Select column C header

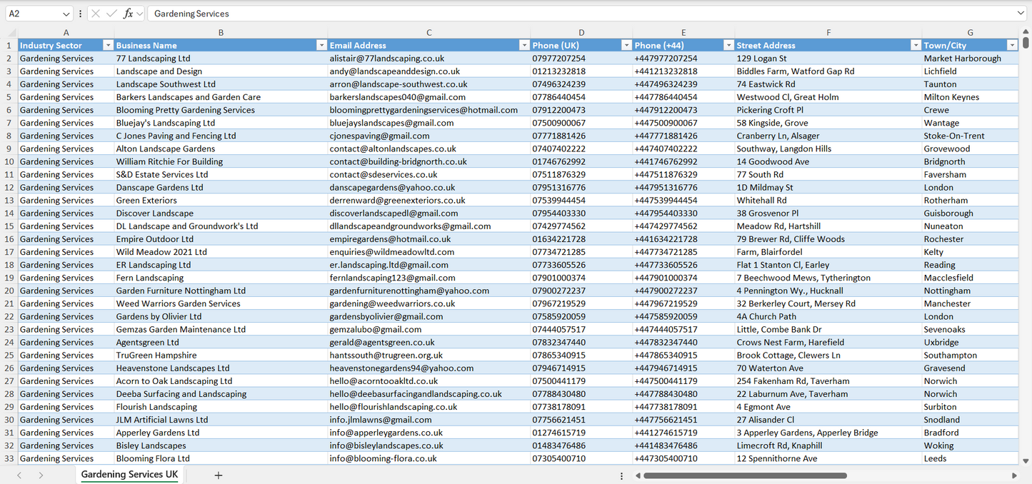(429, 33)
